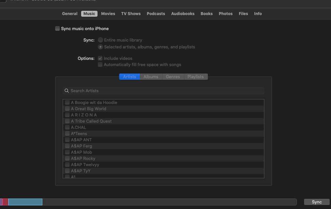The image size is (331, 209).
Task: Click the artist name A Boogie wit da Hoodie
Action: point(94,102)
